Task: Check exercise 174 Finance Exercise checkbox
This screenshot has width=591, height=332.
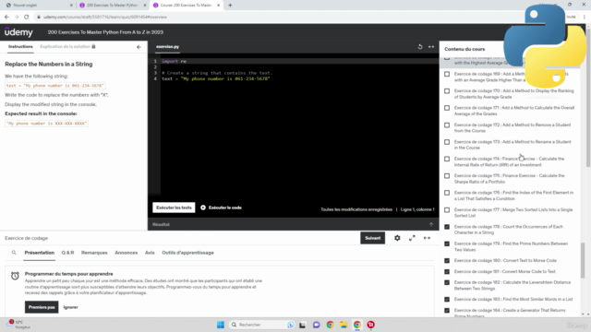Action: click(x=447, y=159)
